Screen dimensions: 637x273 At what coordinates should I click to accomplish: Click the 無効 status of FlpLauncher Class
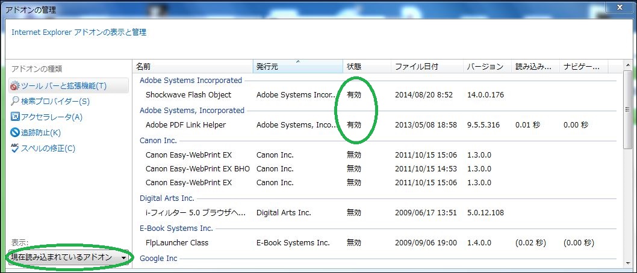[354, 243]
